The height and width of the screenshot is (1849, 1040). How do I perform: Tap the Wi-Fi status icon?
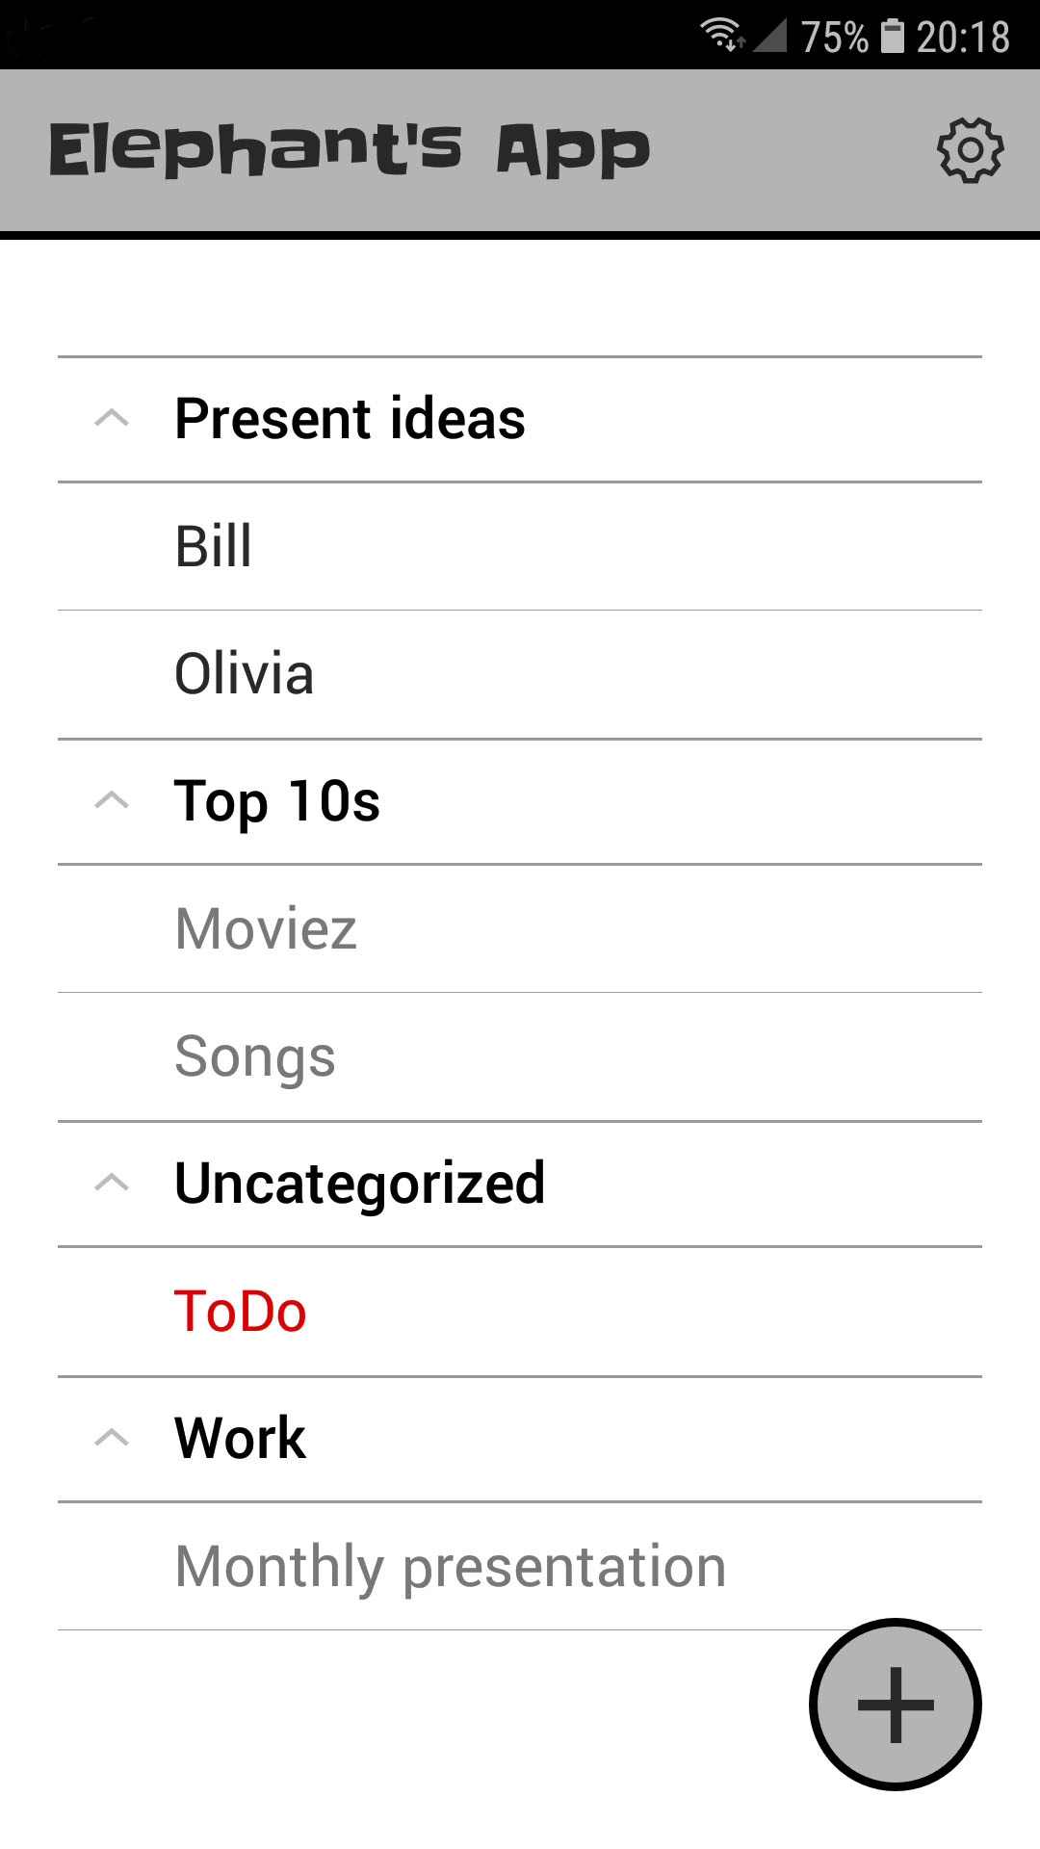(722, 36)
